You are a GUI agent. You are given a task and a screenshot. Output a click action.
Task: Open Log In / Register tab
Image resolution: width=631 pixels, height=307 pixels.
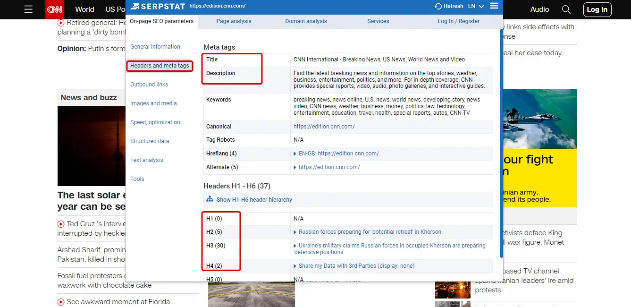[459, 21]
